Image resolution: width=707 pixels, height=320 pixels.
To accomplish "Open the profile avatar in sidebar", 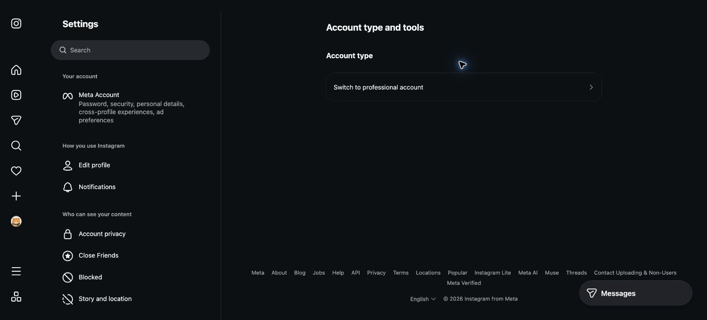I will [x=16, y=221].
